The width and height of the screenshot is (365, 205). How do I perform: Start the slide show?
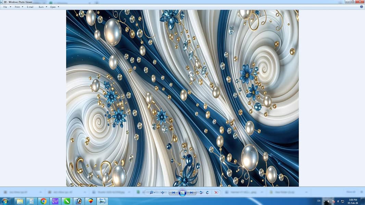[x=182, y=192]
